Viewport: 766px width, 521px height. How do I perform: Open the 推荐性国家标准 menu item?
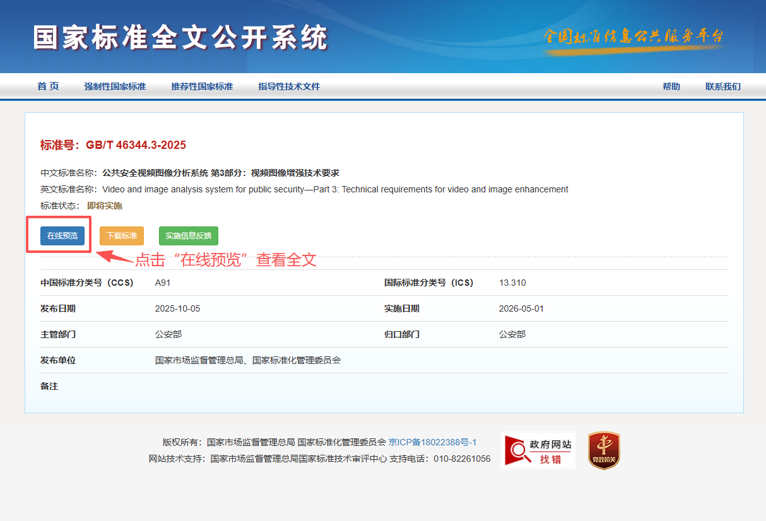click(202, 86)
